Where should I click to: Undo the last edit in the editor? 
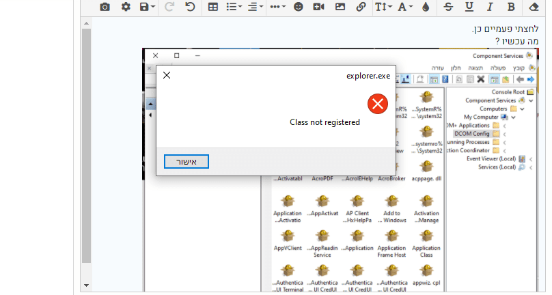pos(190,7)
